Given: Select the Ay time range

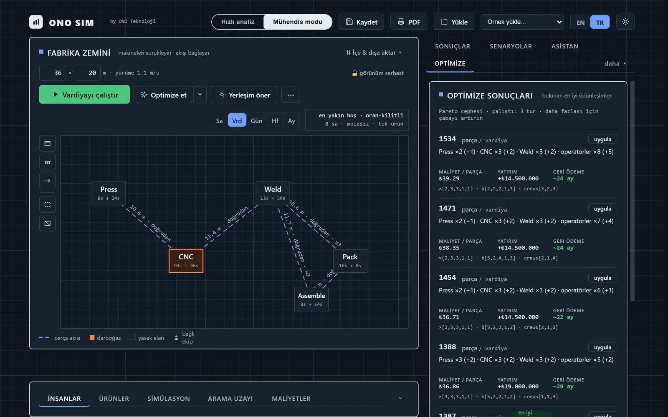Looking at the screenshot, I should [291, 121].
